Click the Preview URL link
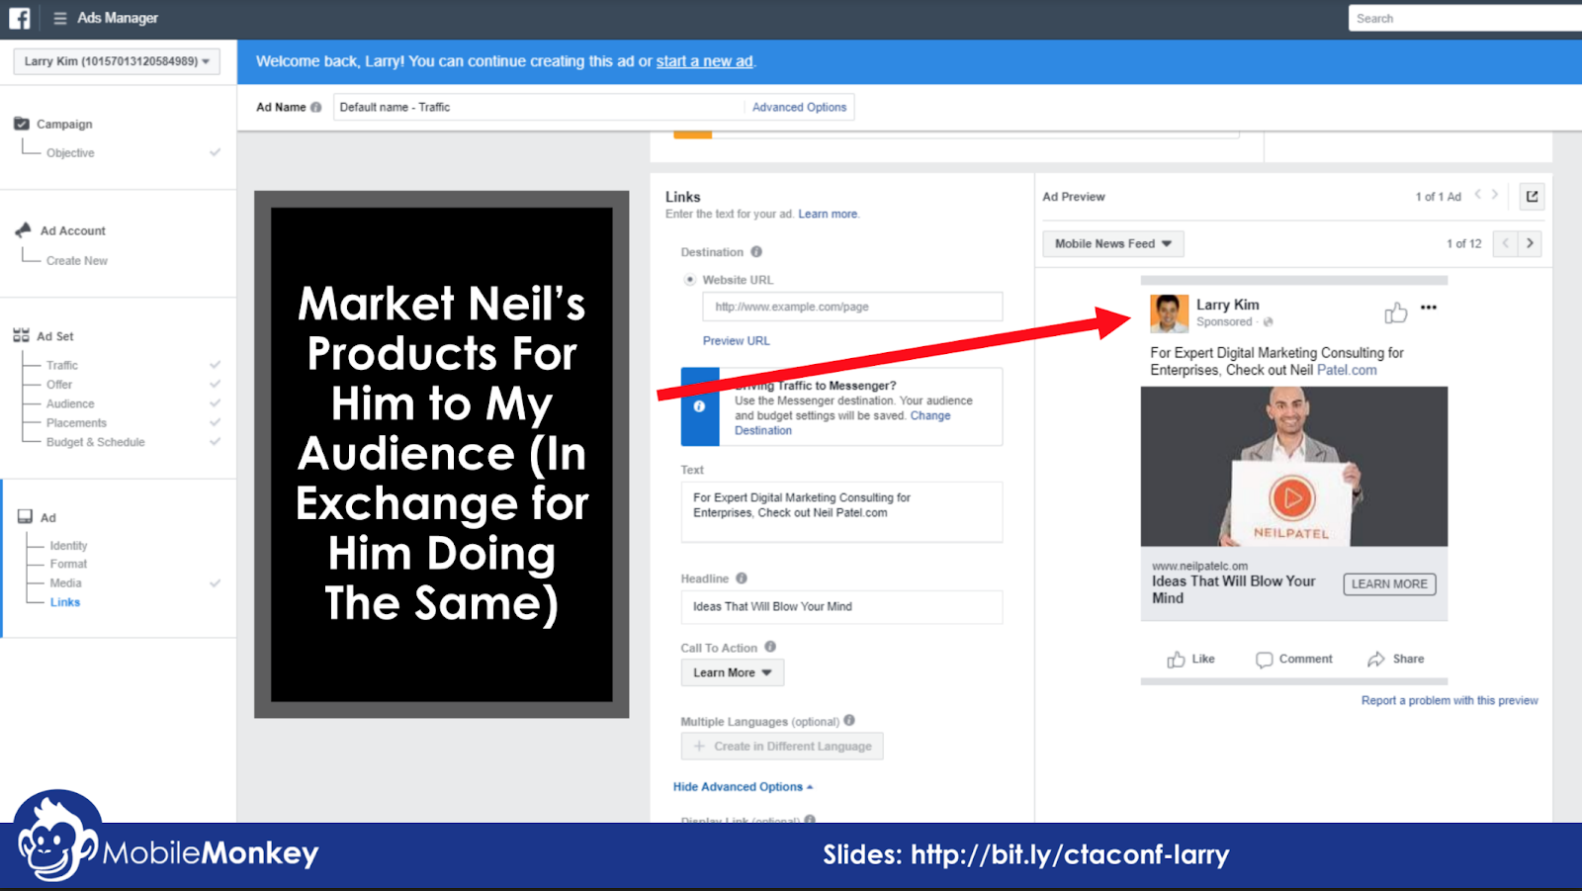This screenshot has width=1582, height=891. [736, 341]
